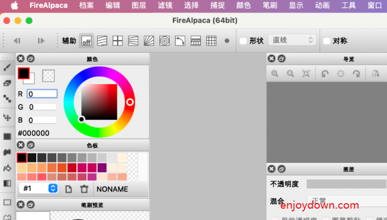
Task: Select the Move tool
Action: [7, 118]
